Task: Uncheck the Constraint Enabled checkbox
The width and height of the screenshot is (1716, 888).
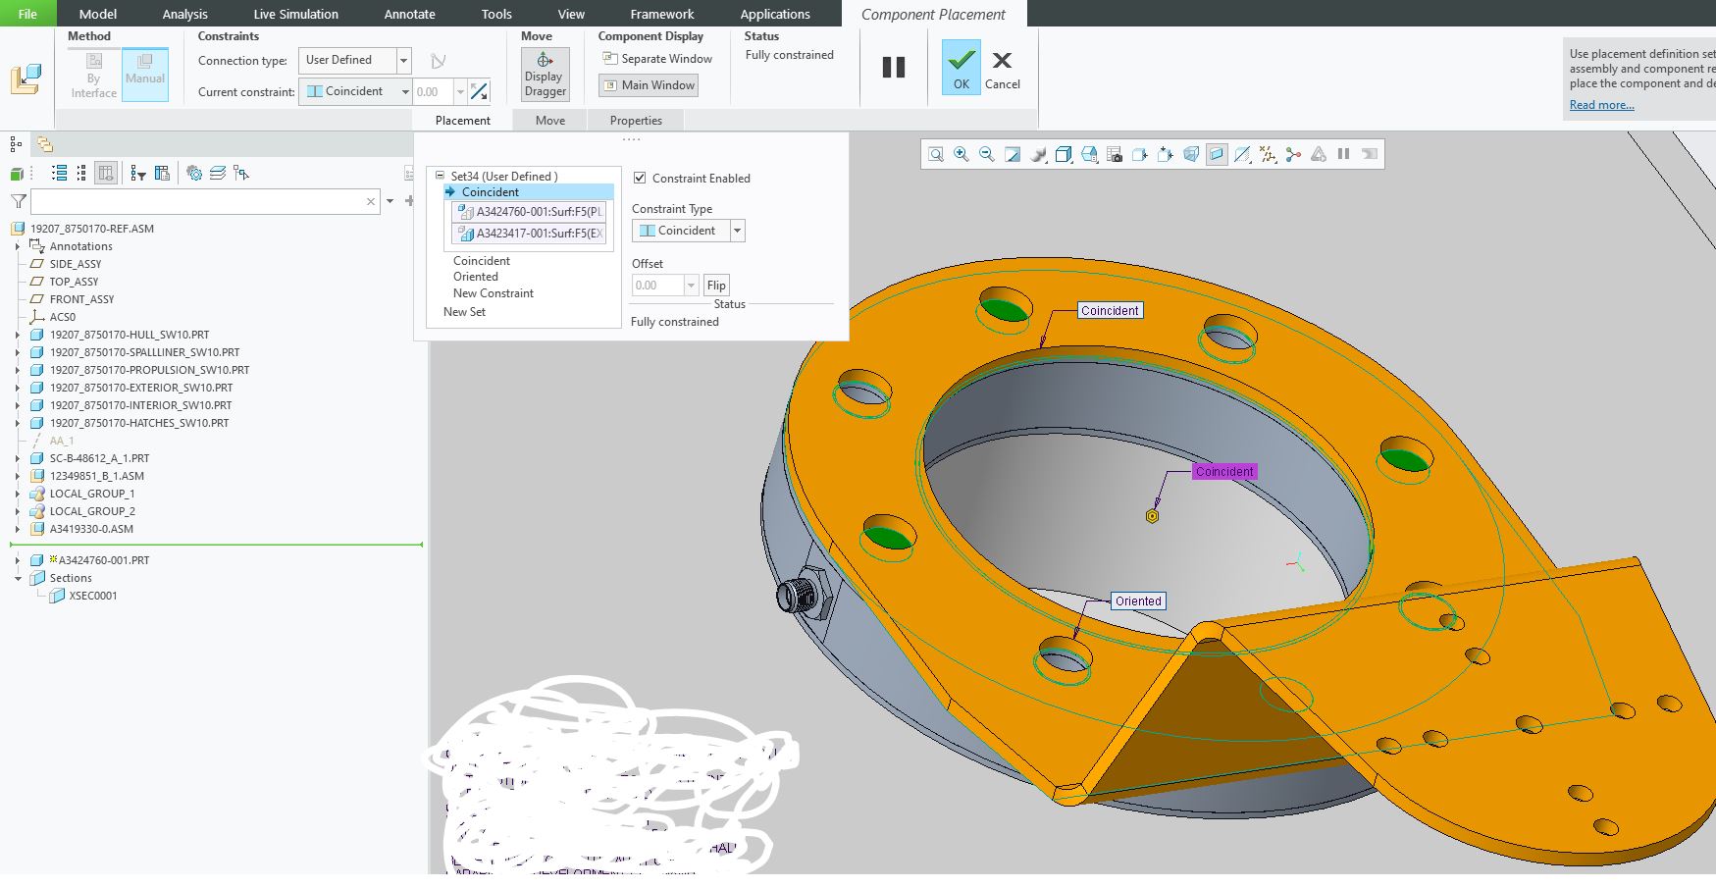Action: click(640, 179)
